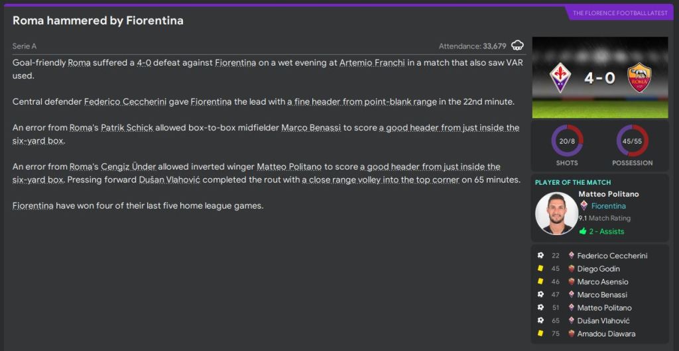This screenshot has height=351, width=679.
Task: Click the Serie A competition label
Action: point(24,46)
